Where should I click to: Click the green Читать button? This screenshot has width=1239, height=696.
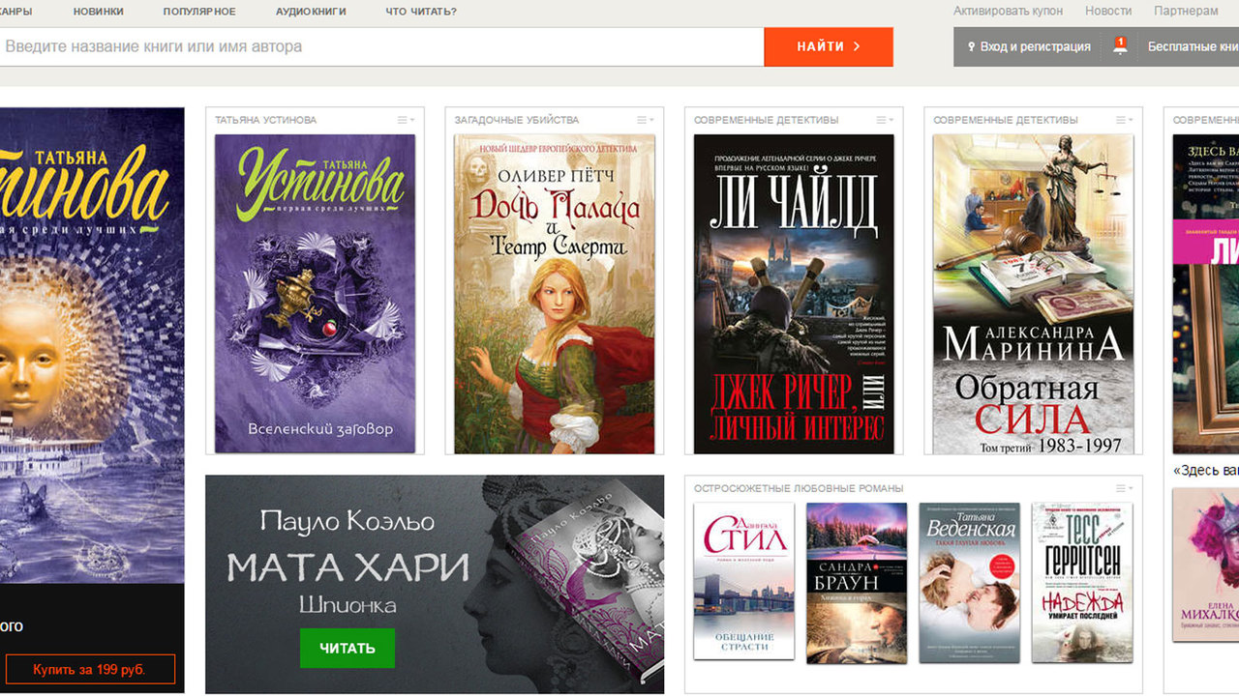coord(348,648)
